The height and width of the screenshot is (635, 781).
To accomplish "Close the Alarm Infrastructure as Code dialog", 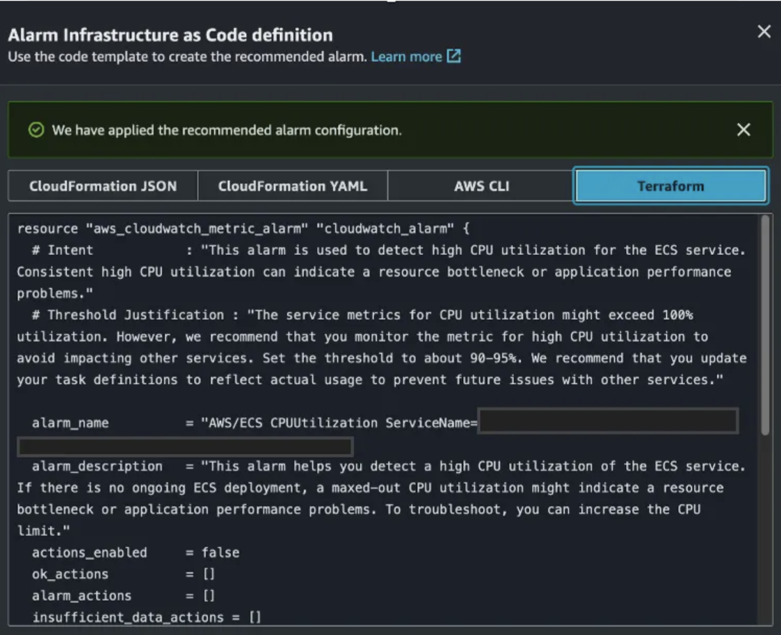I will point(763,32).
